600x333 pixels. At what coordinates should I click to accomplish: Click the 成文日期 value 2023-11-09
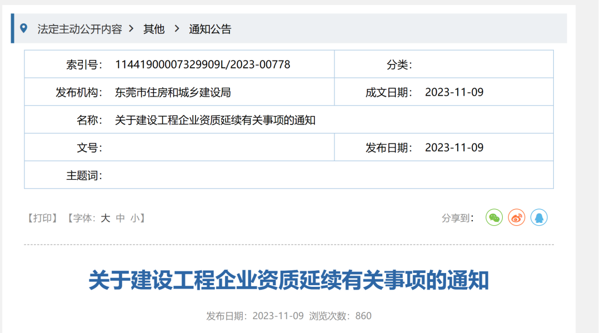point(454,92)
